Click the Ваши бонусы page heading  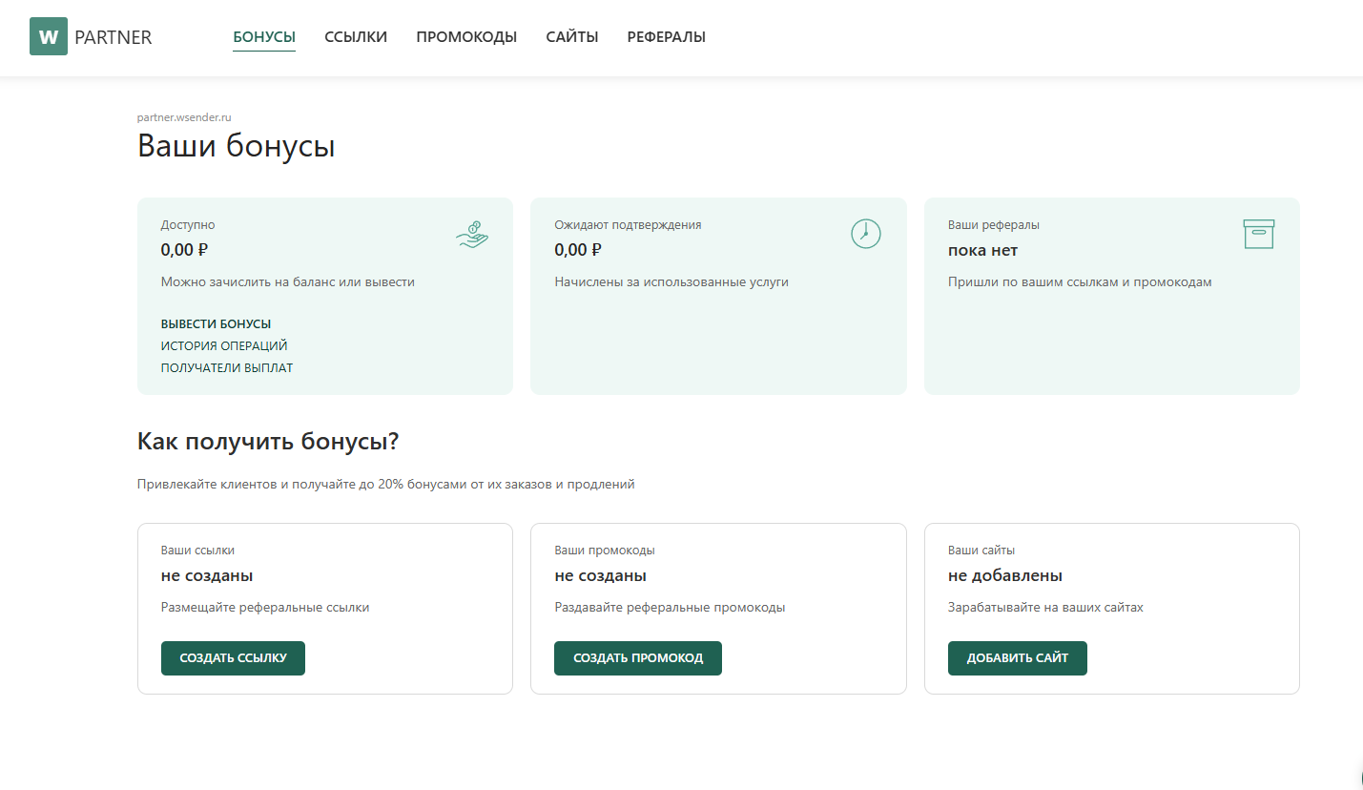pyautogui.click(x=237, y=147)
